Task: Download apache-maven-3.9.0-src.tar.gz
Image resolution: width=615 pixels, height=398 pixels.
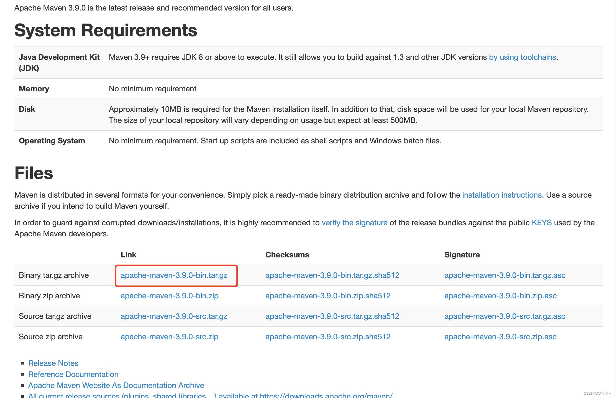Action: [174, 316]
